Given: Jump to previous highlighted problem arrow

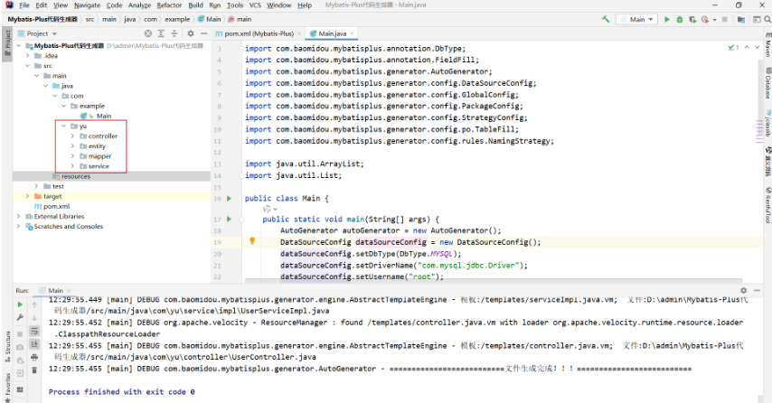Looking at the screenshot, I should point(747,47).
